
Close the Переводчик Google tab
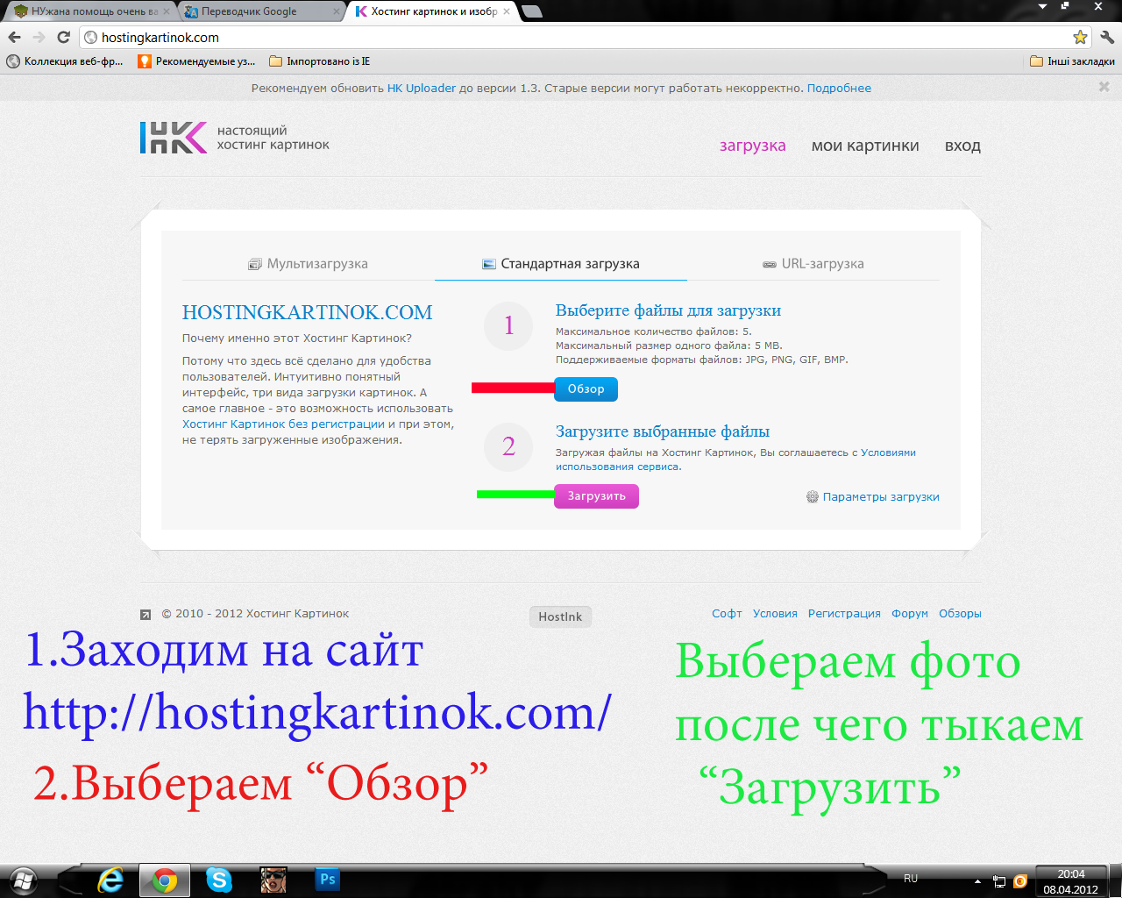coord(337,11)
